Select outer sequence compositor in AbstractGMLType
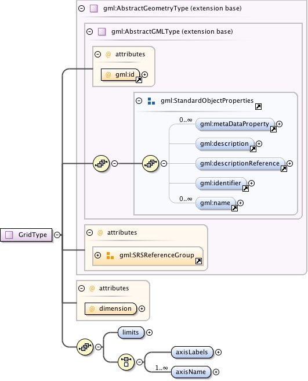 click(x=101, y=163)
